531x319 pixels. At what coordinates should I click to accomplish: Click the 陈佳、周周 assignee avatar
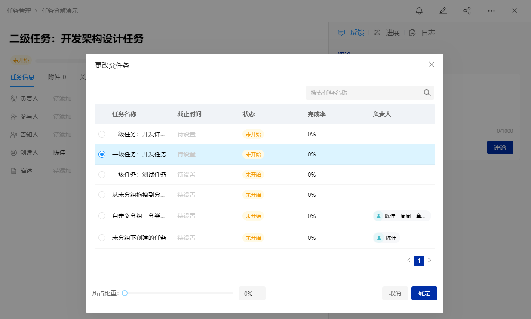click(x=378, y=216)
